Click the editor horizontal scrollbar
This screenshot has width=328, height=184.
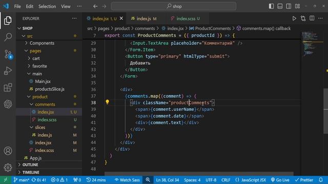199,174
